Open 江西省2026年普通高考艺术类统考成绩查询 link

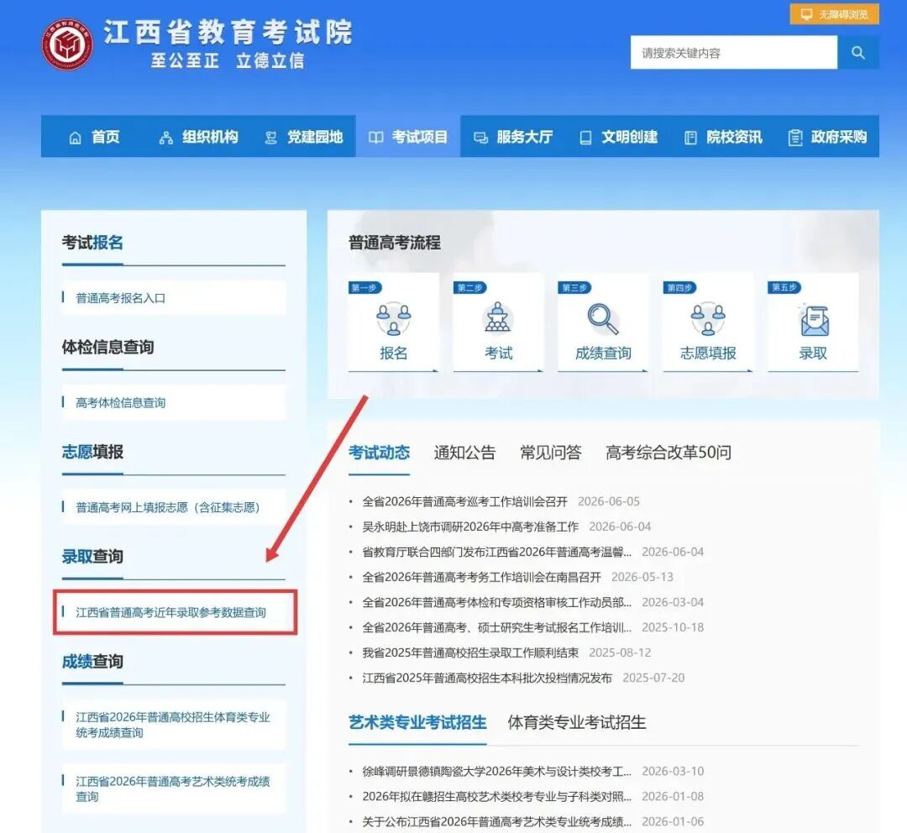click(174, 789)
